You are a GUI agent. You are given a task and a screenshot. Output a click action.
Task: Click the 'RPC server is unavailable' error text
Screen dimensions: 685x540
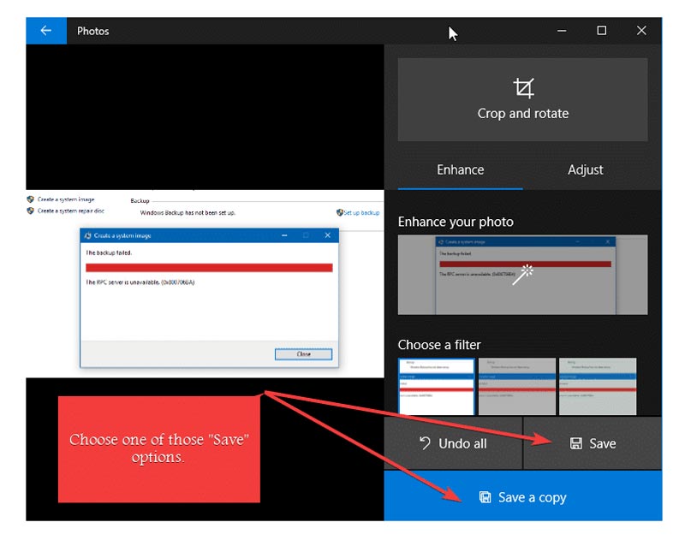coord(140,282)
